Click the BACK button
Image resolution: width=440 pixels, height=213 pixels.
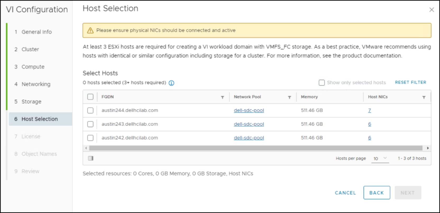(377, 193)
